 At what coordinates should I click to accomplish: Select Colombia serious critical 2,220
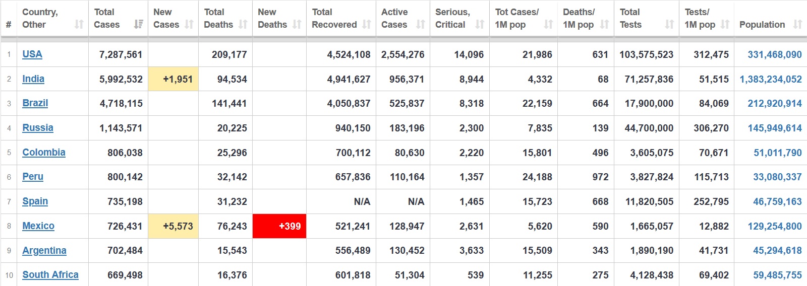(472, 153)
